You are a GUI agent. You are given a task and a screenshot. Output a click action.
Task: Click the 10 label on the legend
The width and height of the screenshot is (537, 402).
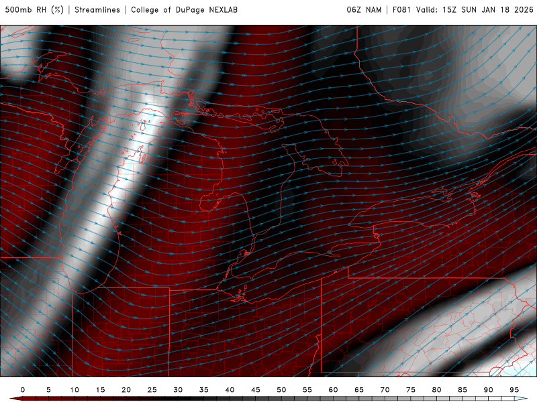pyautogui.click(x=75, y=390)
